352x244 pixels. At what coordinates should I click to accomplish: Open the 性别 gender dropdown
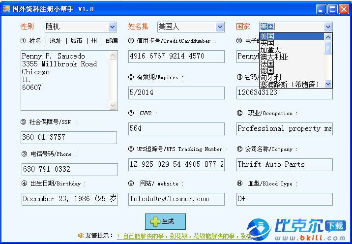pos(112,27)
